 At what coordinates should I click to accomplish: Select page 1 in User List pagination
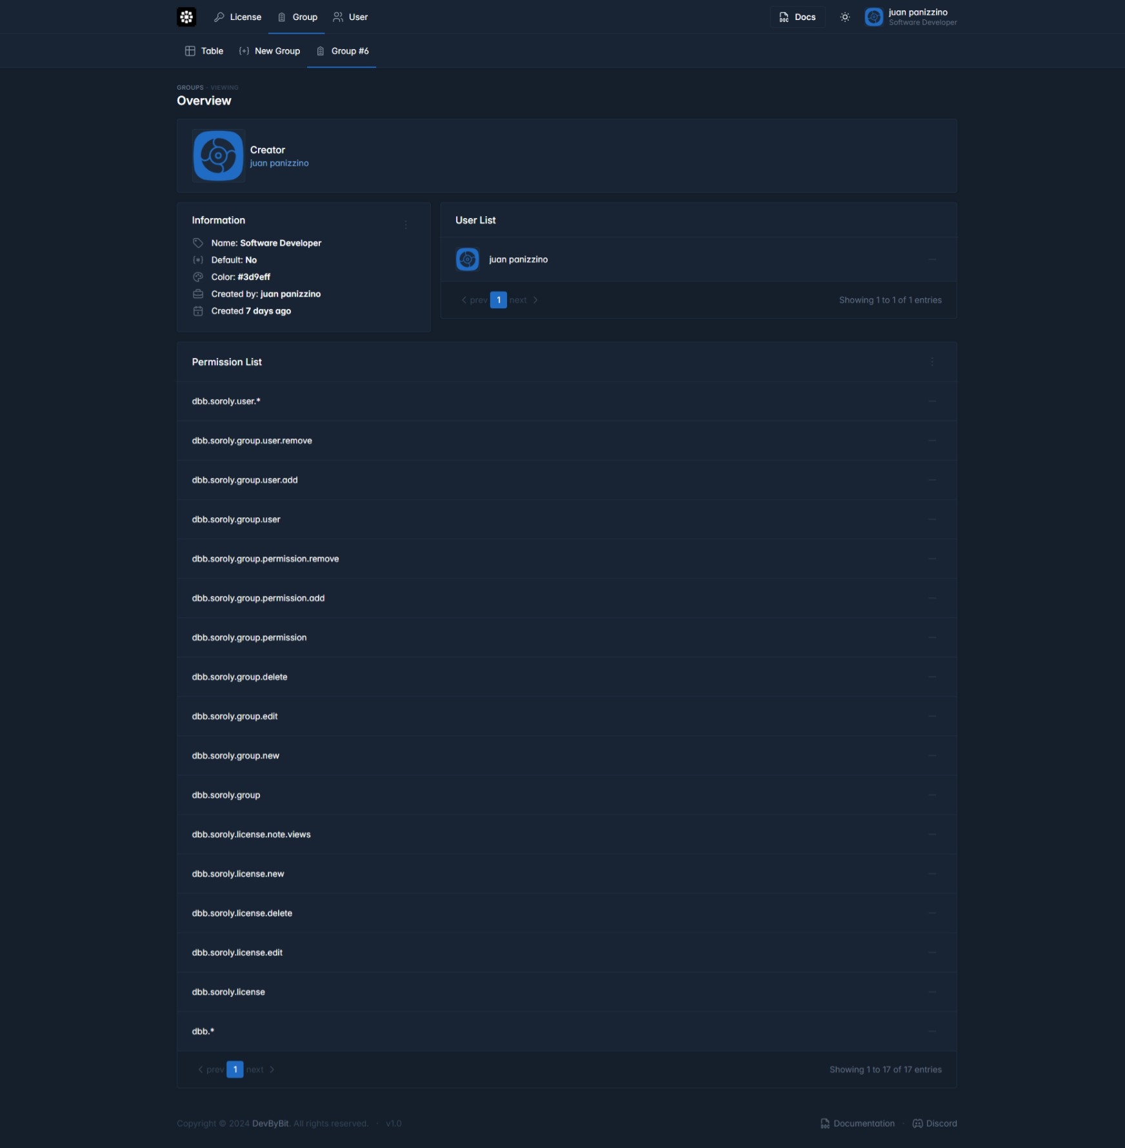tap(498, 300)
